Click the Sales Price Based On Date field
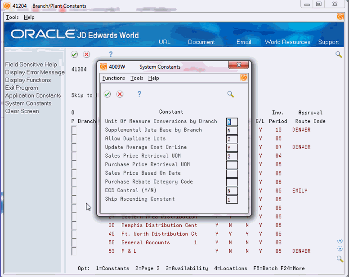349x277 pixels. pyautogui.click(x=232, y=174)
